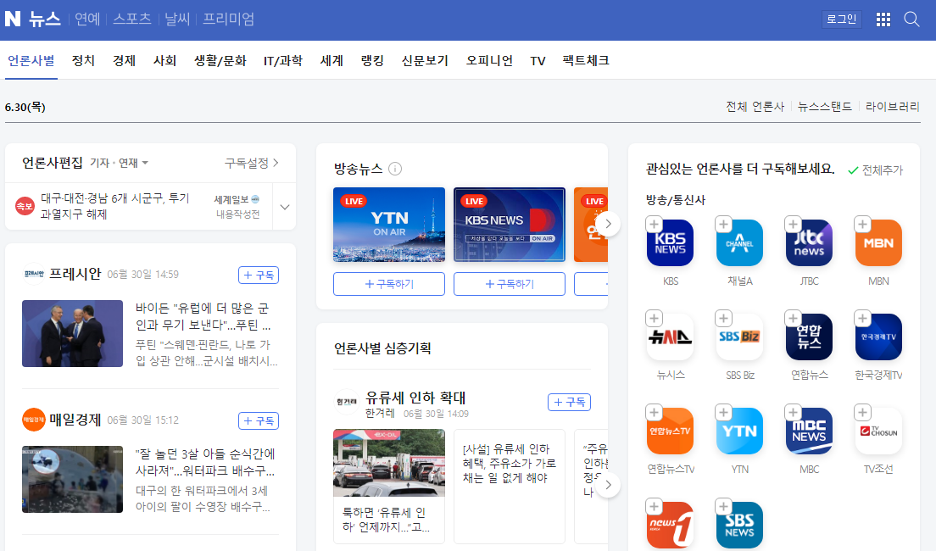The image size is (936, 551).
Task: Open the search magnifier icon
Action: pyautogui.click(x=911, y=19)
